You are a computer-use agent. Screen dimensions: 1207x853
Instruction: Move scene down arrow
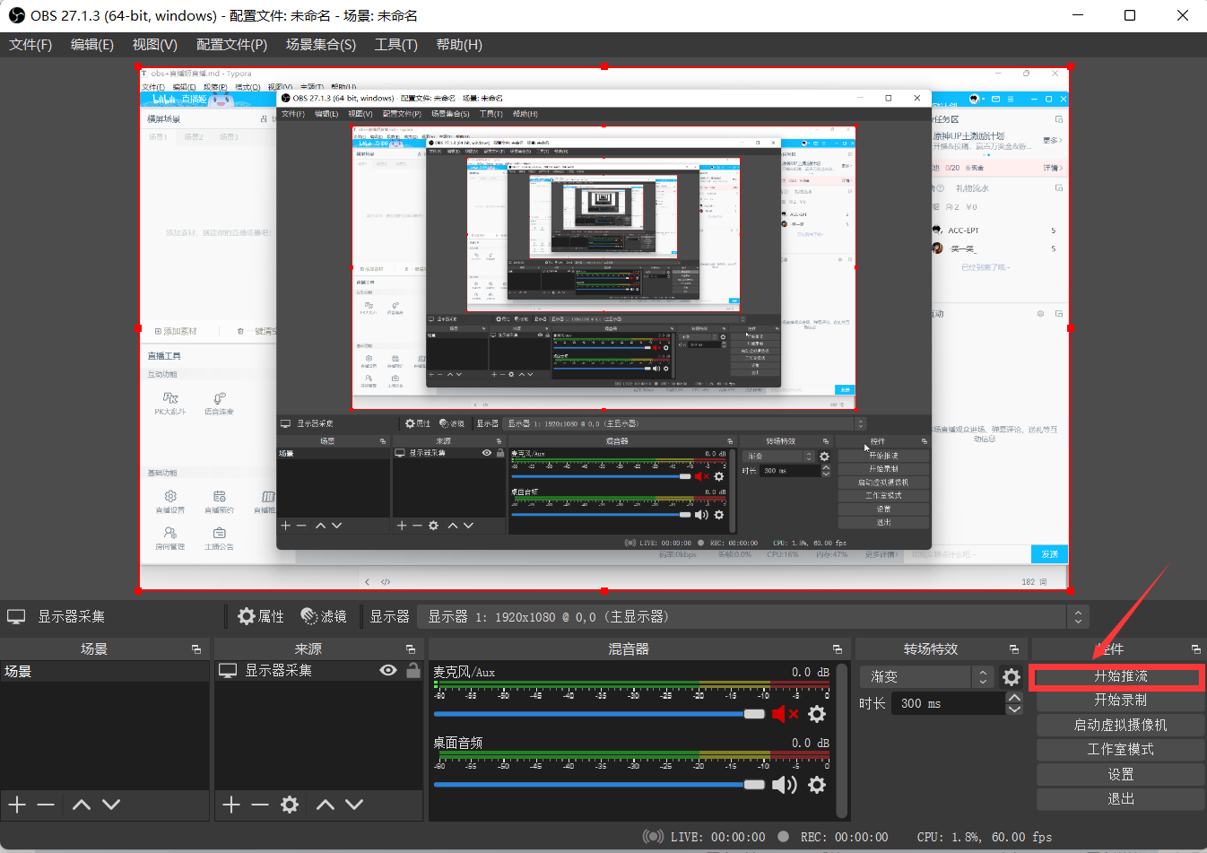(111, 805)
